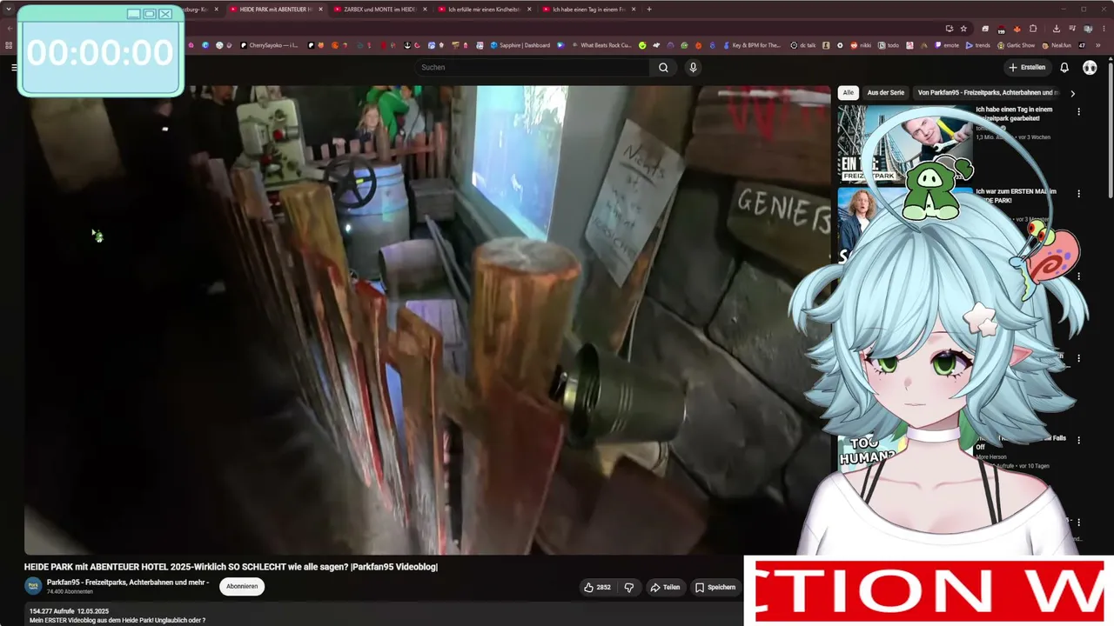Click the timer overlay's maximize button
This screenshot has width=1114, height=626.
click(x=149, y=14)
